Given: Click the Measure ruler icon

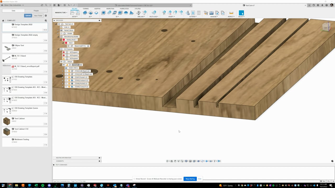Looking at the screenshot, I should [x=231, y=13].
